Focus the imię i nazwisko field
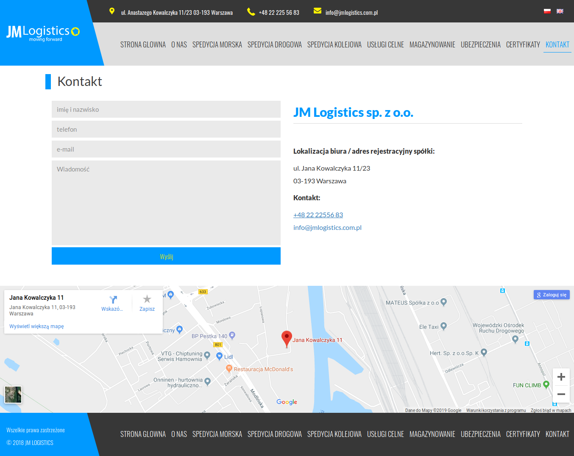Image resolution: width=574 pixels, height=456 pixels. click(x=166, y=109)
